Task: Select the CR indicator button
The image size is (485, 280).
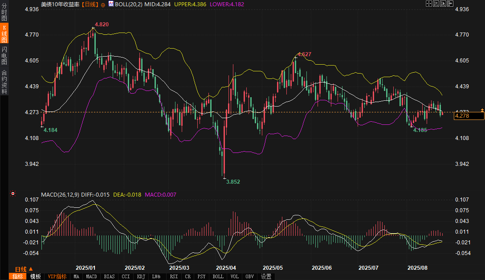Action: (188, 276)
